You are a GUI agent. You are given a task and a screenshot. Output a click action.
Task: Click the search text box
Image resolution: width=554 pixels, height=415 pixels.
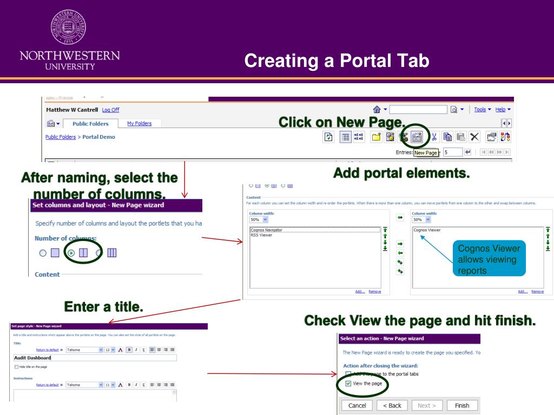418,109
